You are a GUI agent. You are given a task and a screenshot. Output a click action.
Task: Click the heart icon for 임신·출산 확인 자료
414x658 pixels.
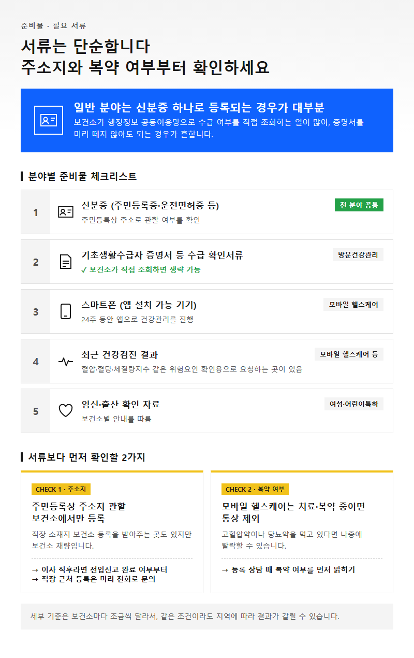tap(66, 411)
